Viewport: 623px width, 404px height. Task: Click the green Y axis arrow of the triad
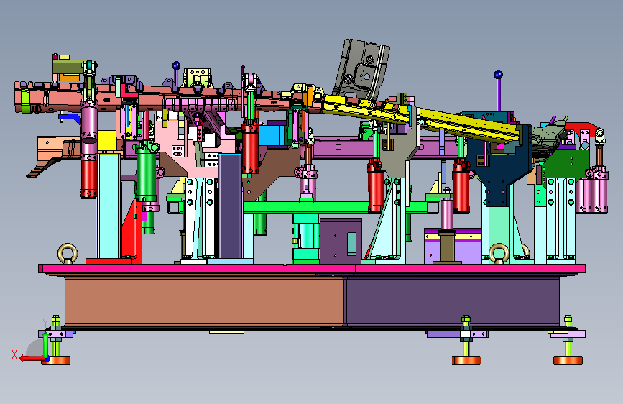coord(46,345)
